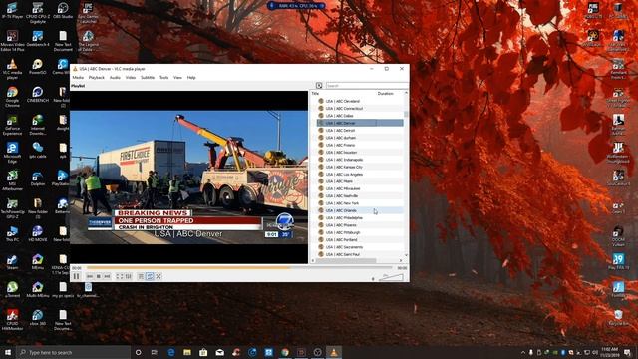Select USA | ABC Milwaukee
The height and width of the screenshot is (359, 638).
(360, 188)
